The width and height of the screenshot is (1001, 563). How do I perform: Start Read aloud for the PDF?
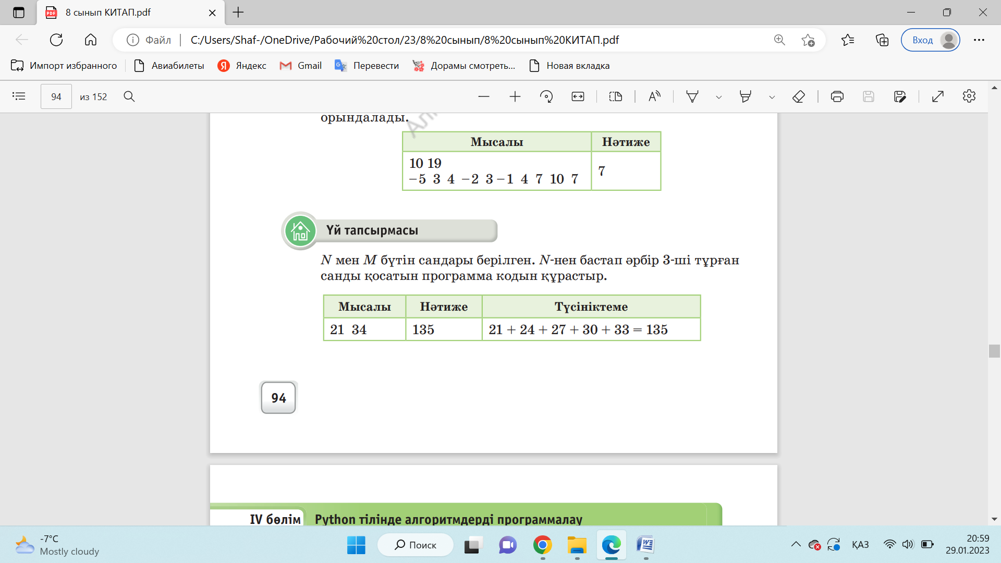[654, 96]
